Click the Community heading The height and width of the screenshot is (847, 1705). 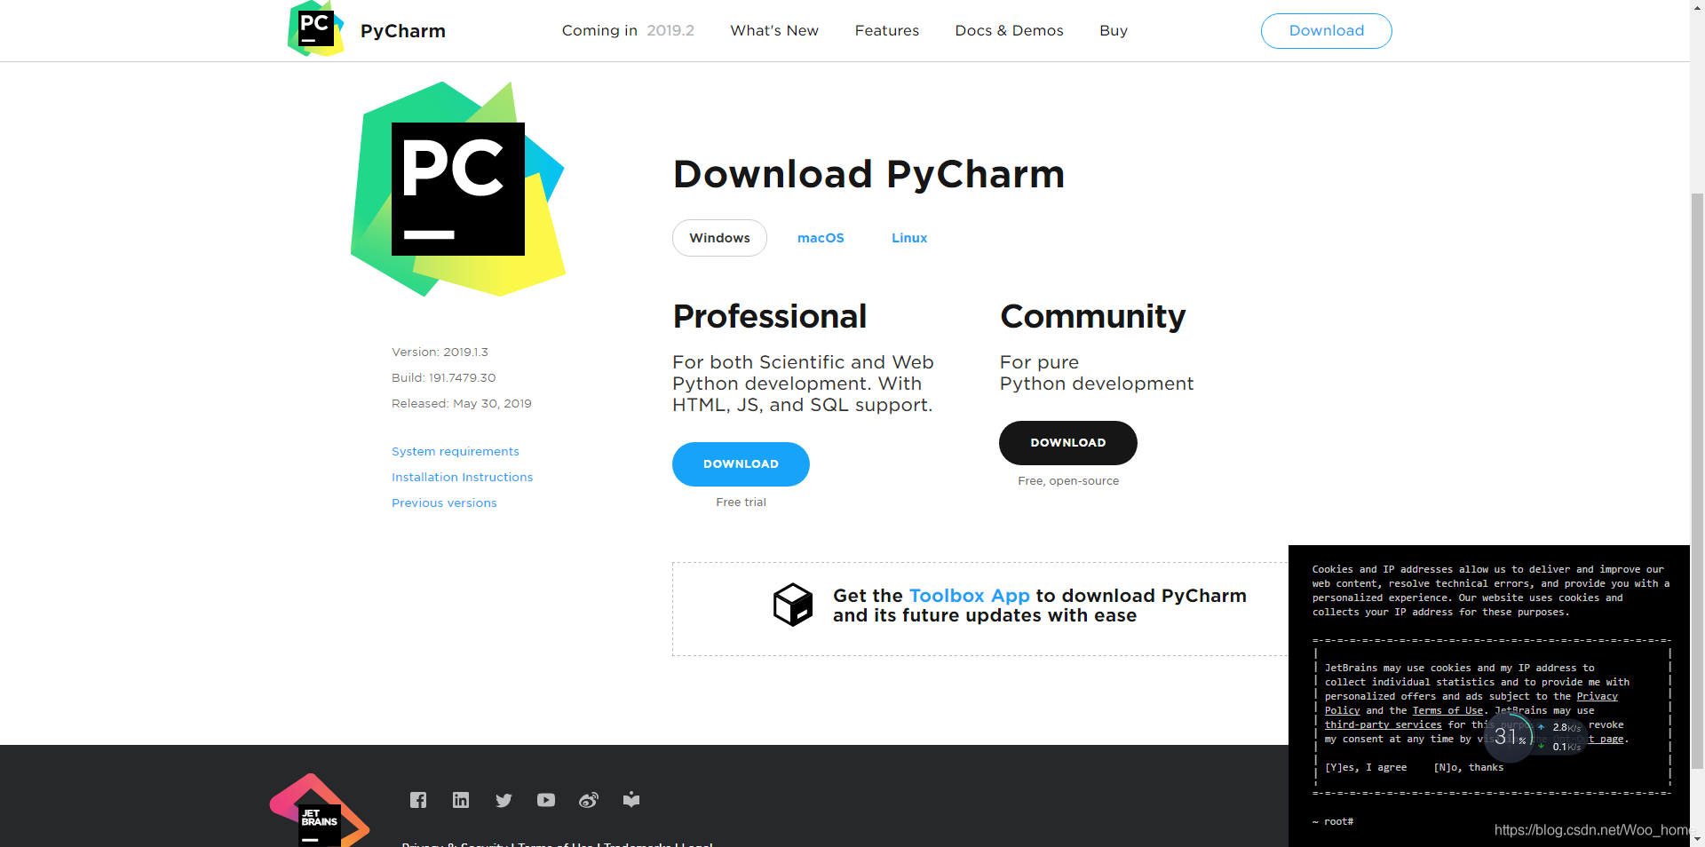[1093, 317]
